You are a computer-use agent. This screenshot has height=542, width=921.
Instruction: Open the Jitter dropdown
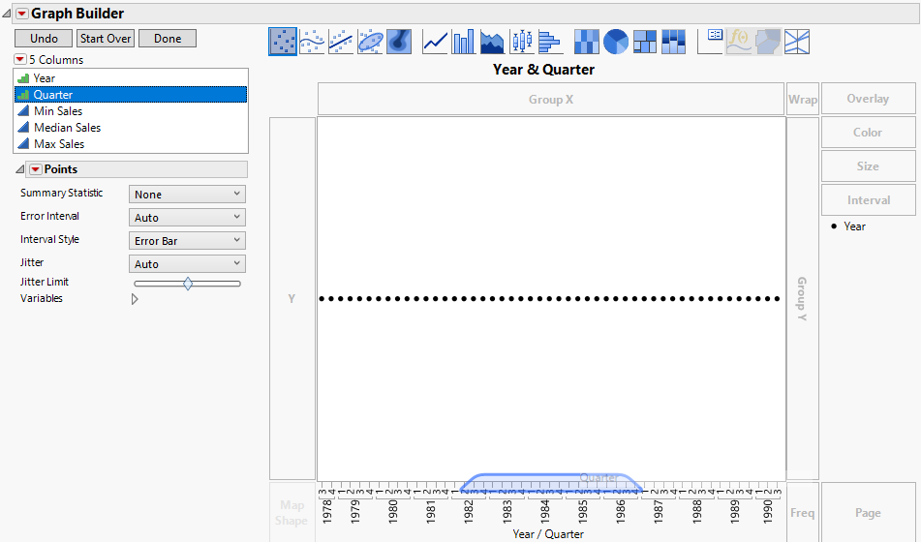pyautogui.click(x=187, y=263)
